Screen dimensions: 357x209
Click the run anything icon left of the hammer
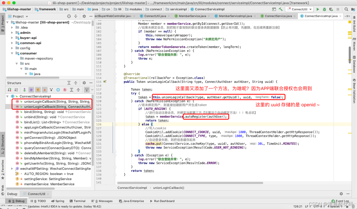tap(274, 9)
